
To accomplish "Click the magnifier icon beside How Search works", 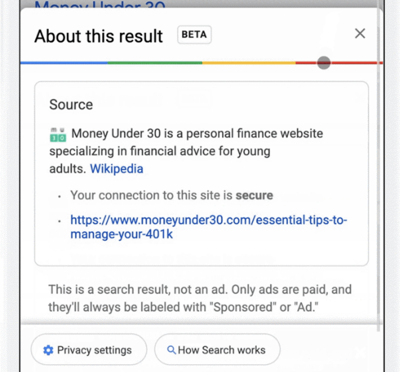I will (171, 350).
